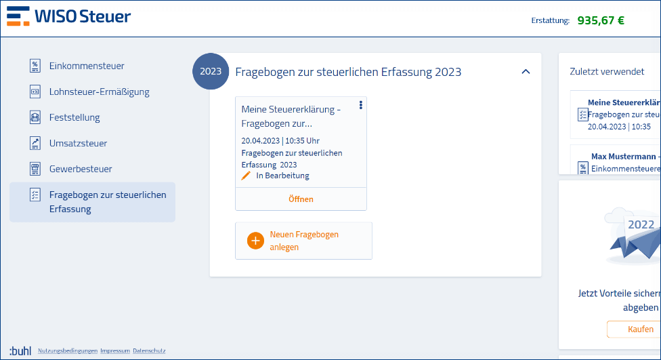Viewport: 661px width, 360px height.
Task: Open three-dot menu on Meine Steuererklärung card
Action: coord(360,105)
